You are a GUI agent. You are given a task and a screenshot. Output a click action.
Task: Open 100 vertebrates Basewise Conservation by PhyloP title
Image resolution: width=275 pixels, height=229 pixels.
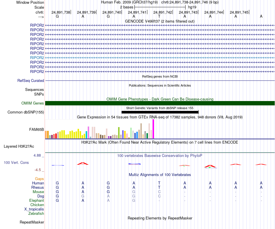coord(160,156)
